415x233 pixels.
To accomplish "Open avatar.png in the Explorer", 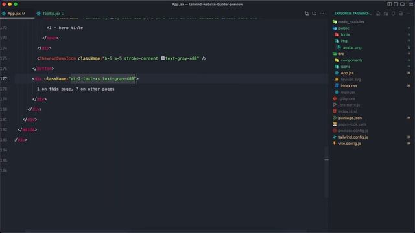I will coord(352,47).
